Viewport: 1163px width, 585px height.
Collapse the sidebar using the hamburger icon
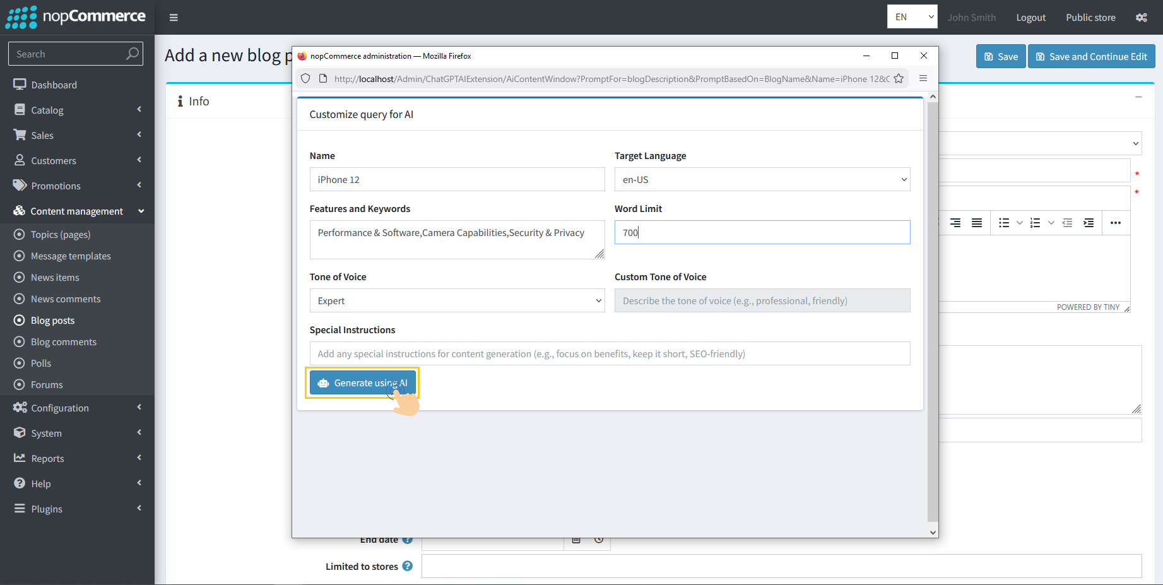coord(174,17)
